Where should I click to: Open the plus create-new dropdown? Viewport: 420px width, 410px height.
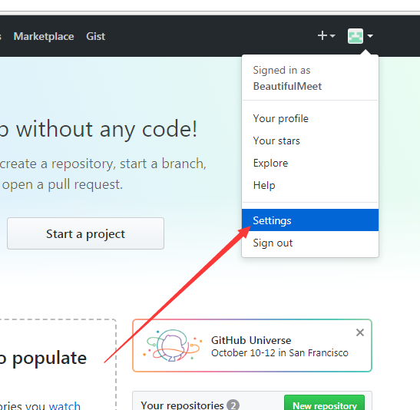326,35
